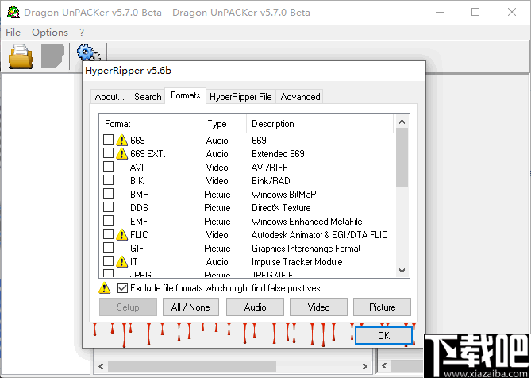The width and height of the screenshot is (531, 378).
Task: Click the Dragon UnPACKer title bar icon
Action: pyautogui.click(x=13, y=12)
